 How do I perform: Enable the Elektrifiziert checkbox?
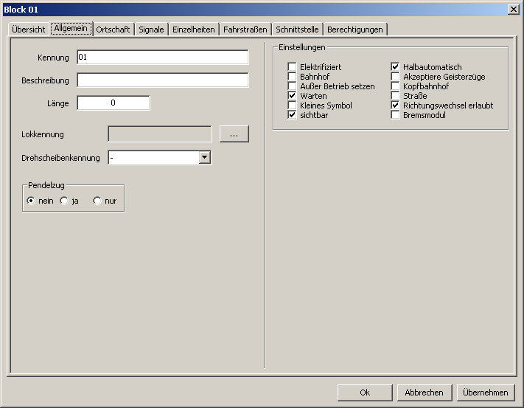(x=293, y=67)
